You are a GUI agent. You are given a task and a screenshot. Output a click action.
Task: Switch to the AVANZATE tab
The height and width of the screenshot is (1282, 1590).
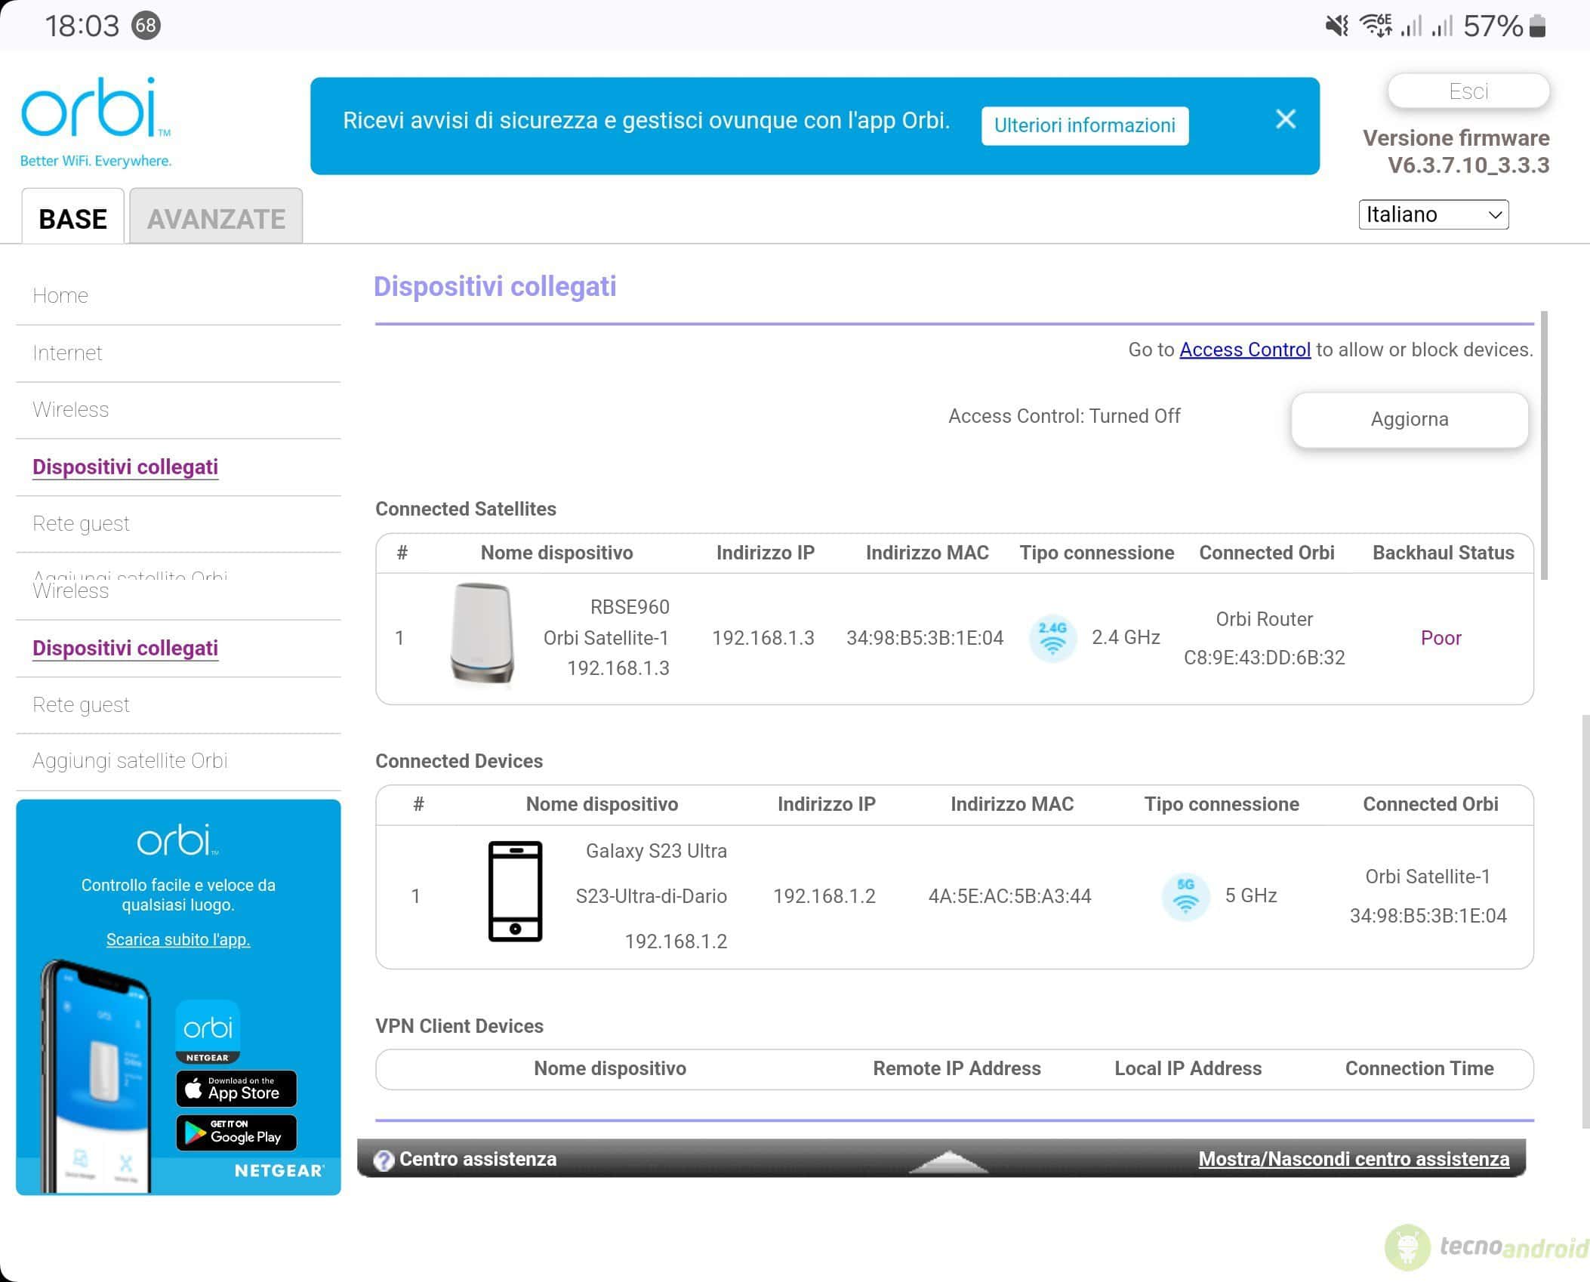[x=216, y=217]
